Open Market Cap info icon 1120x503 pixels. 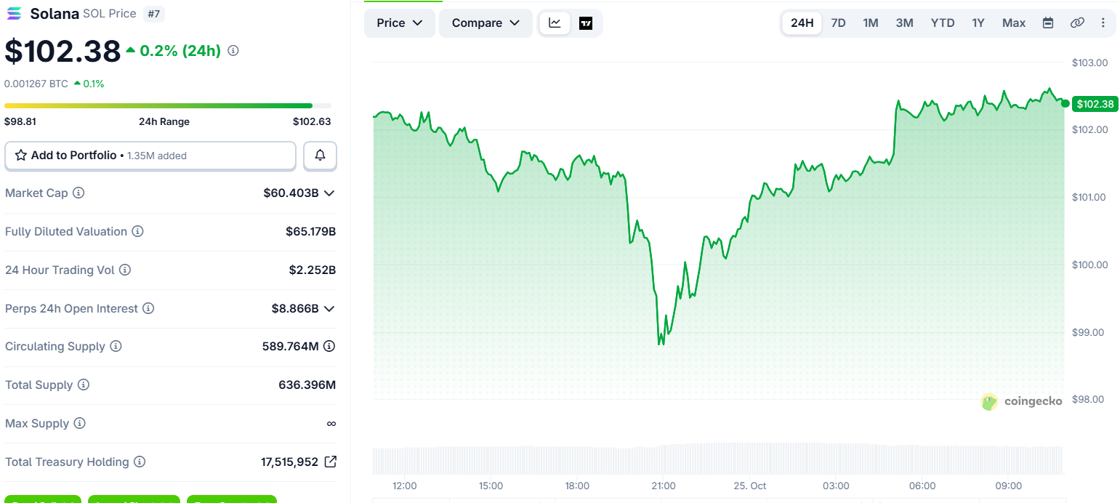point(79,193)
